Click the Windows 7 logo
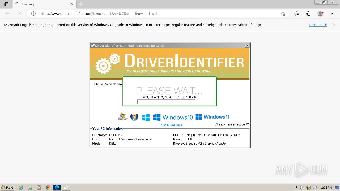 point(134,117)
